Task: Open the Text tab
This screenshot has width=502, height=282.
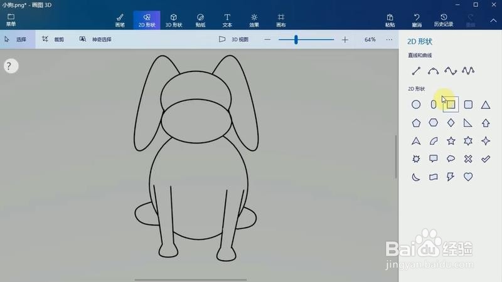Action: pyautogui.click(x=227, y=20)
